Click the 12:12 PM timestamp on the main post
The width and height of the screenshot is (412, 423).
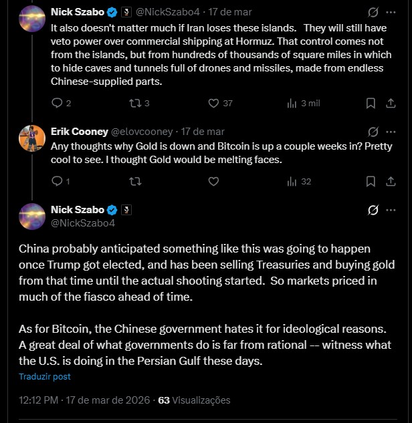39,400
